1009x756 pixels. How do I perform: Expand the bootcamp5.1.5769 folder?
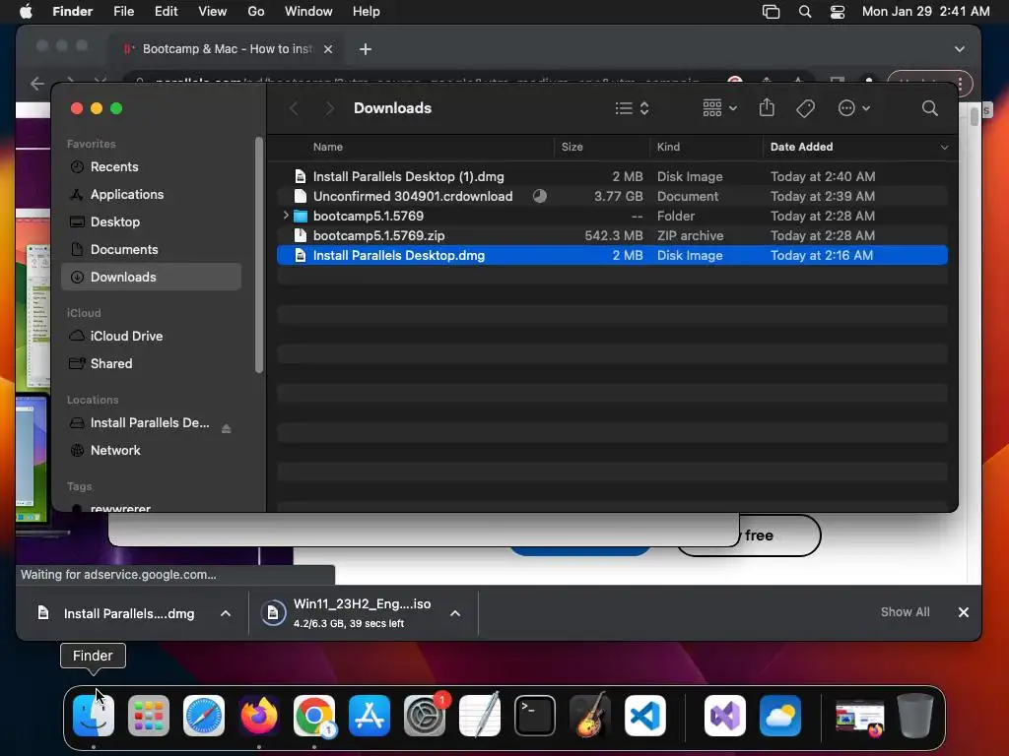(x=286, y=216)
